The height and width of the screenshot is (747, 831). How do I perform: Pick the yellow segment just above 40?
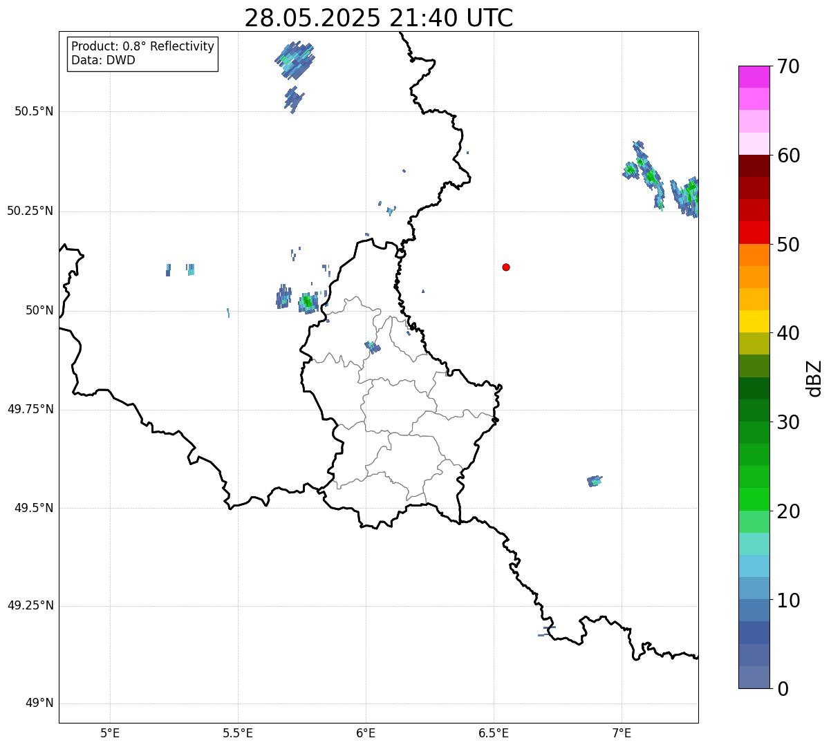tap(754, 321)
